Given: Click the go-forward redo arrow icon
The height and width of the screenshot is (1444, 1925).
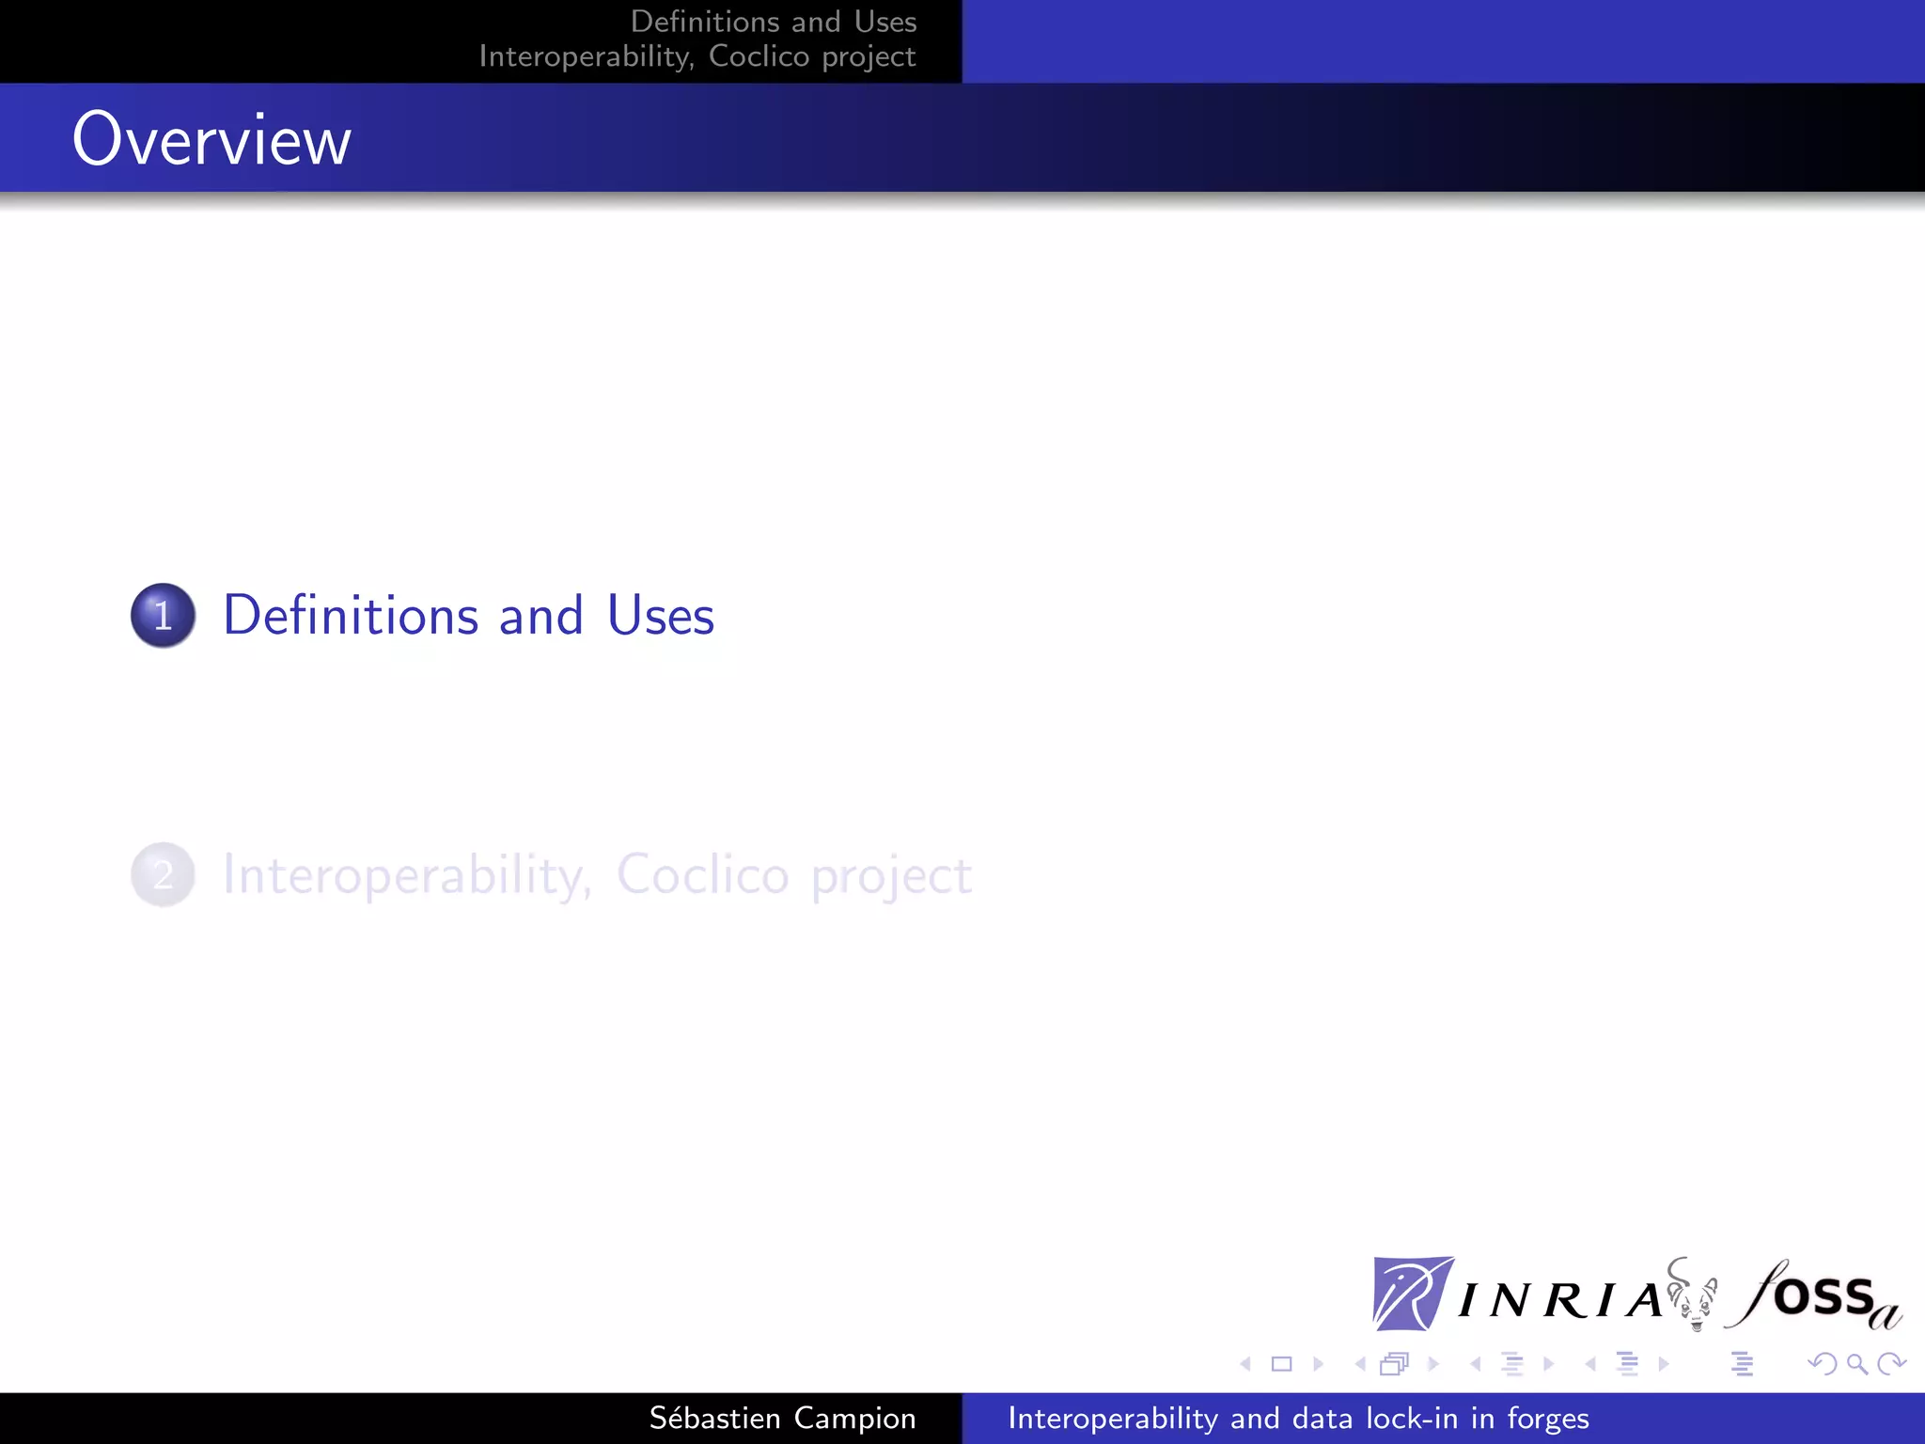Looking at the screenshot, I should tap(1891, 1364).
